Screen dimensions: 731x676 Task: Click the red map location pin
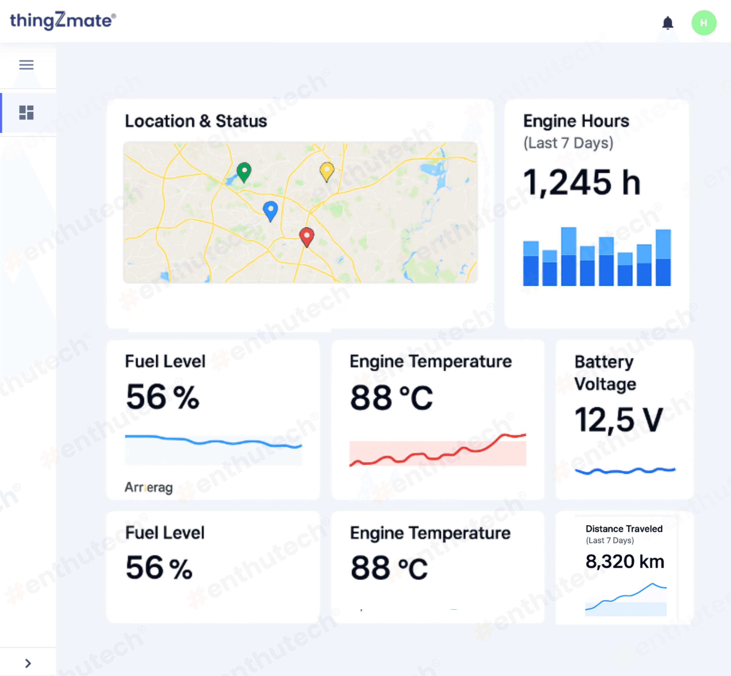(x=307, y=236)
